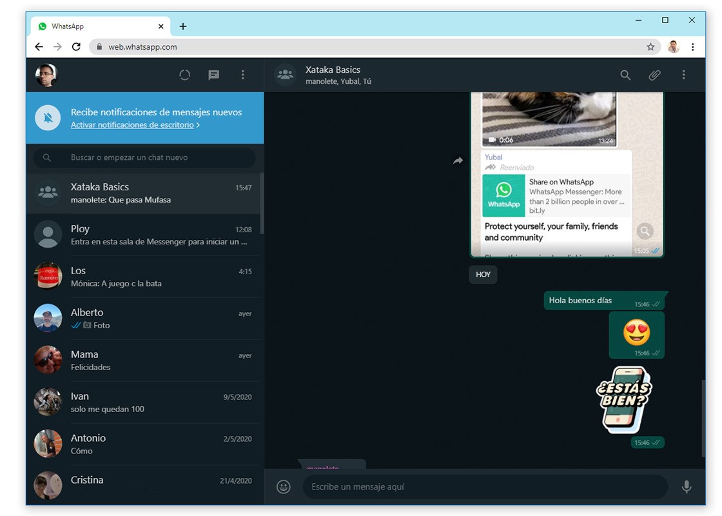
Task: Reload the WhatsApp Web page
Action: coord(76,46)
